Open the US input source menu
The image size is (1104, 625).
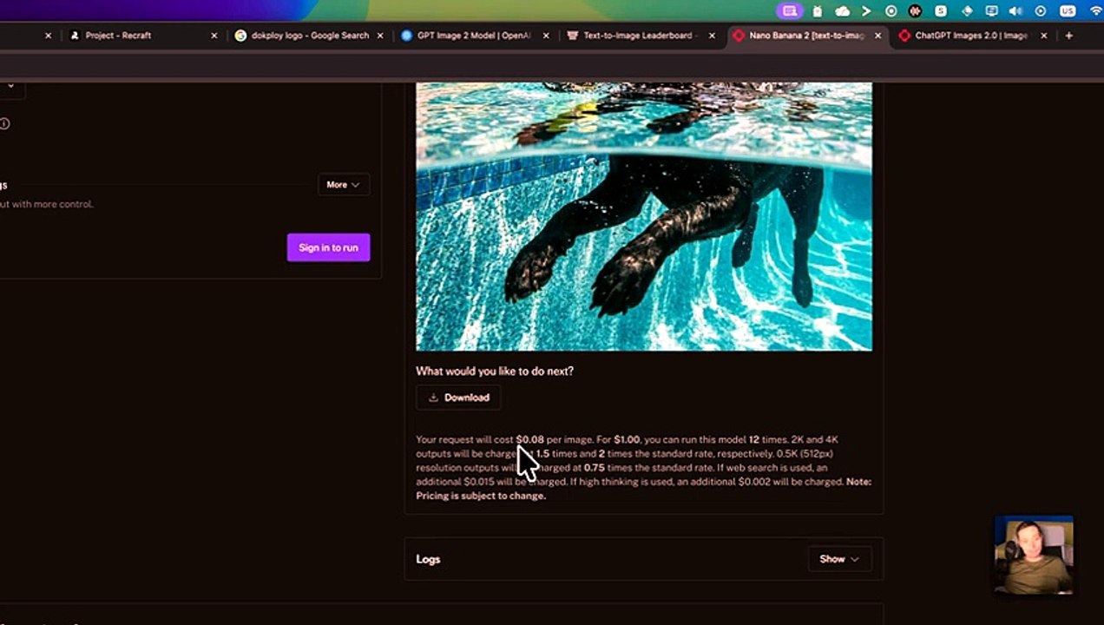click(1068, 11)
